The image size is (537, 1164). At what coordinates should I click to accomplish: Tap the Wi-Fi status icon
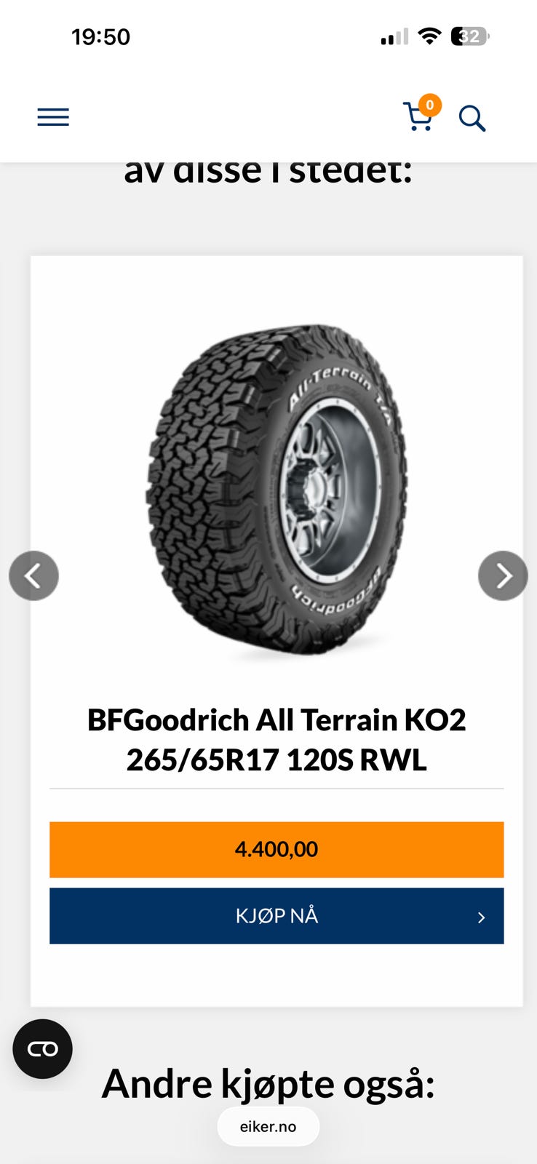click(430, 36)
